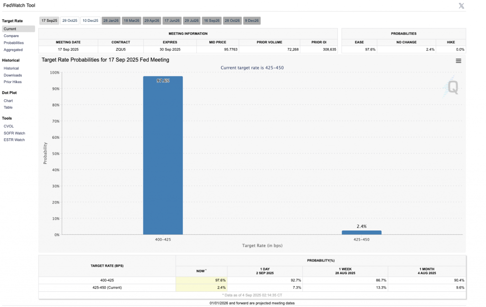Open Compare in the sidebar

pyautogui.click(x=11, y=36)
